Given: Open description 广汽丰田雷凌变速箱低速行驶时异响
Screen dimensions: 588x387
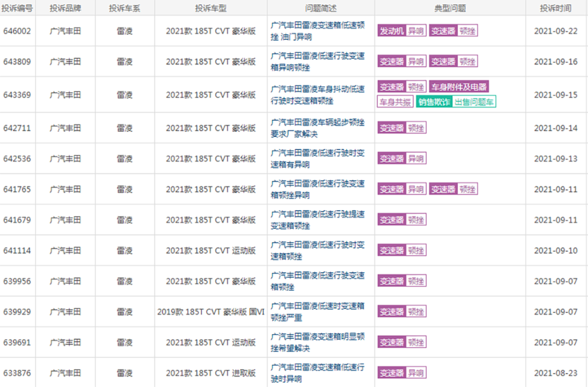Looking at the screenshot, I should click(318, 373).
